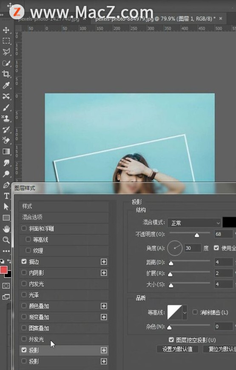Select the Zoom tool

point(6,240)
